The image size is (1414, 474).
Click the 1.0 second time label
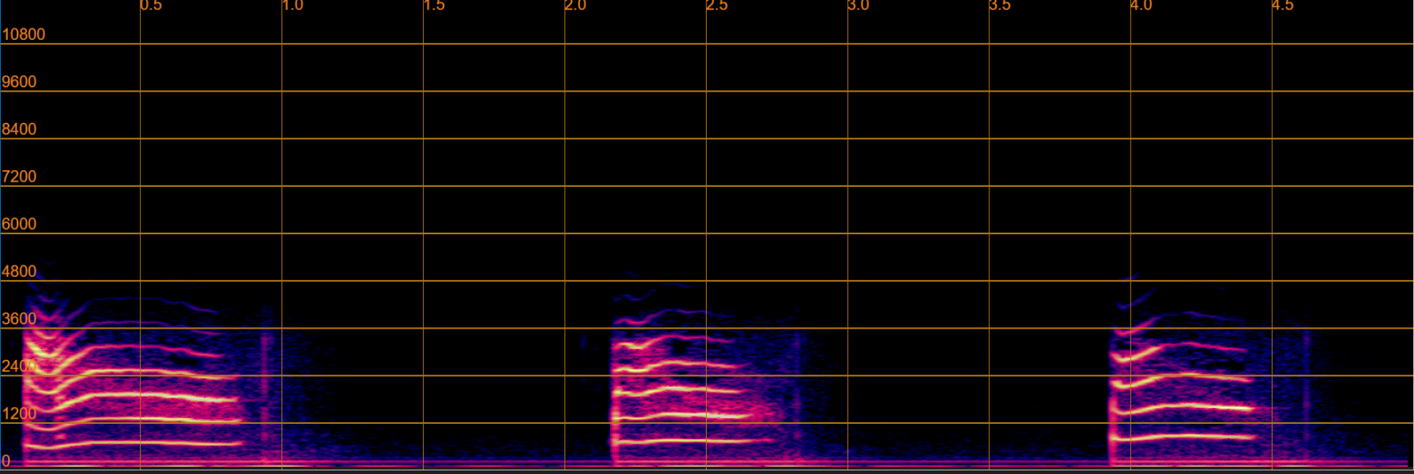(292, 6)
